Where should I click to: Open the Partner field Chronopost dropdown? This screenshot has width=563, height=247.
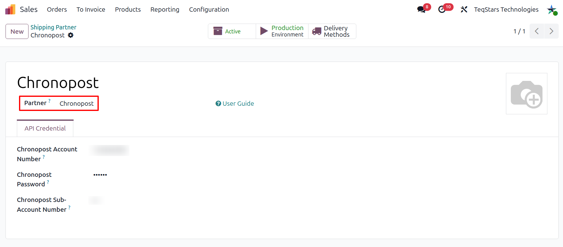77,104
